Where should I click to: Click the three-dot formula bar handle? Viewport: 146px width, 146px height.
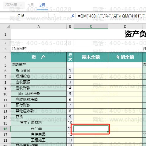(54, 16)
